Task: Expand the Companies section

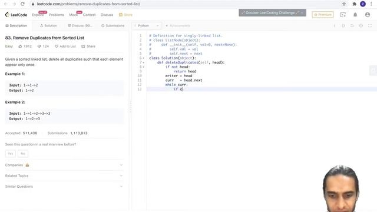Action: coord(64,165)
